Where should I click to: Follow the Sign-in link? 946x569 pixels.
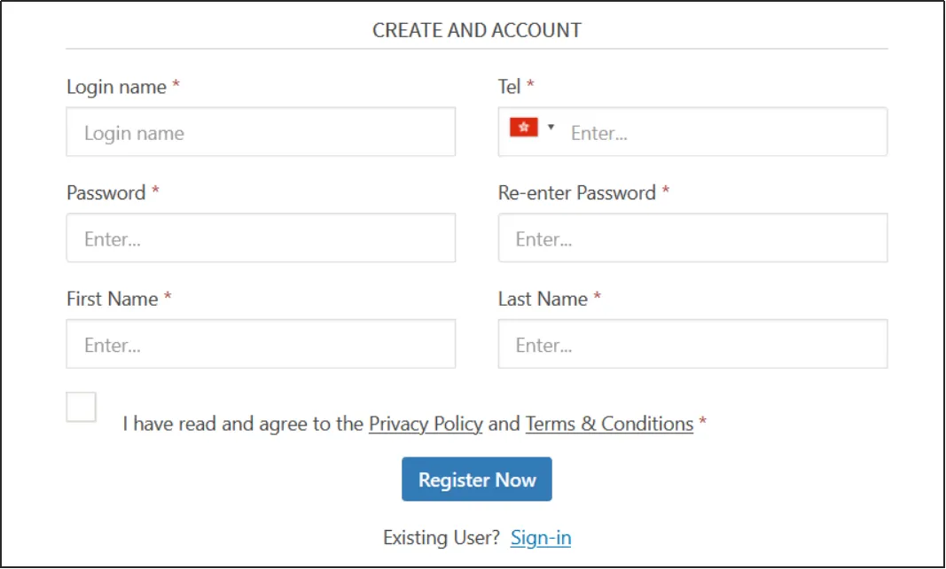coord(541,537)
